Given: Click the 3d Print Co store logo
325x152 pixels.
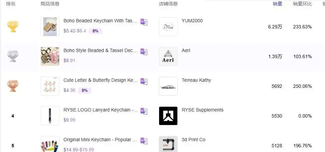Looking at the screenshot, I should [168, 144].
